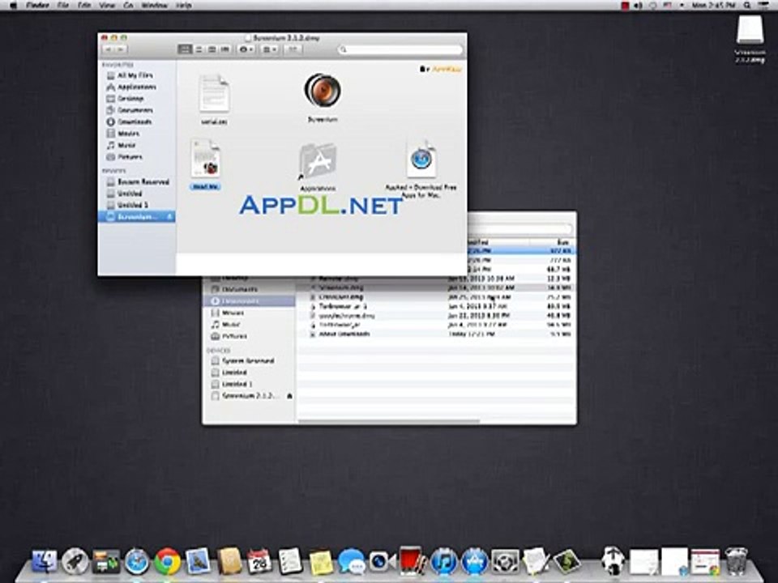Open the Action gear dropdown in Finder toolbar

246,49
